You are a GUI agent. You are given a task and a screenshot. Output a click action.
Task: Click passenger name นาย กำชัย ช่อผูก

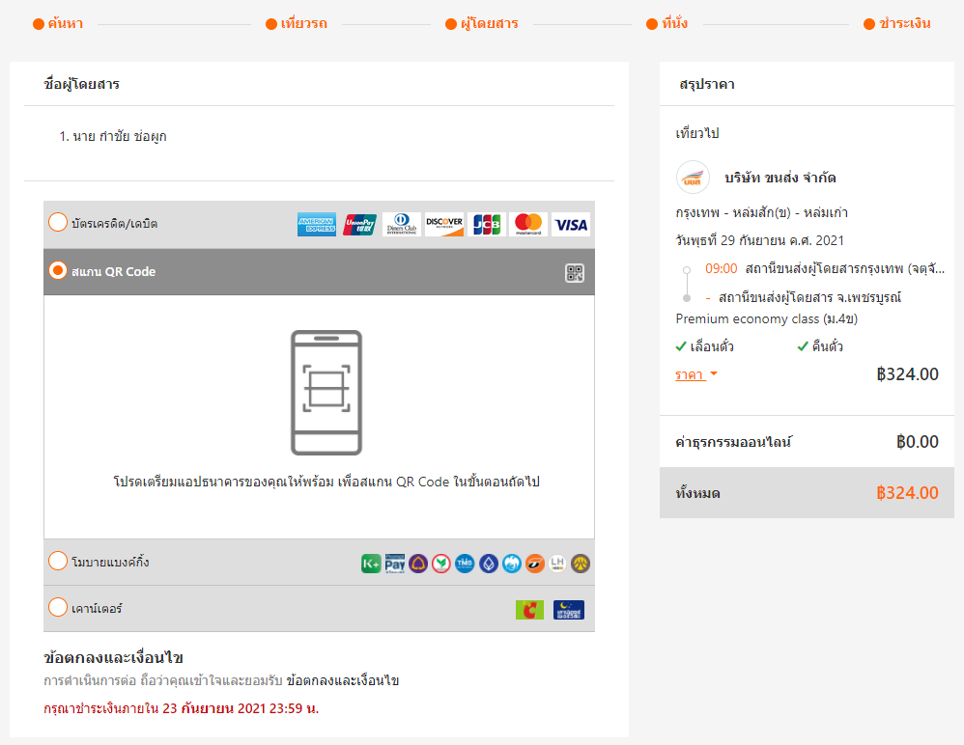click(119, 136)
